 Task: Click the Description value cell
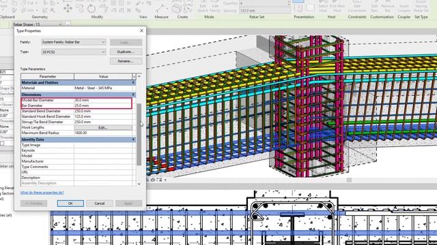click(x=103, y=178)
